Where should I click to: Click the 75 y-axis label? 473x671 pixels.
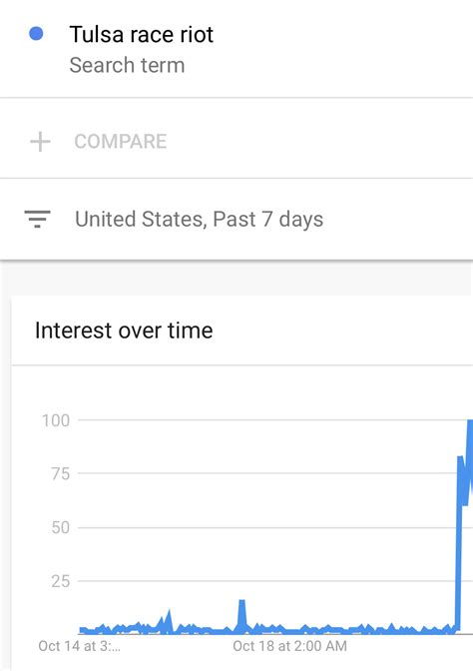click(x=60, y=474)
